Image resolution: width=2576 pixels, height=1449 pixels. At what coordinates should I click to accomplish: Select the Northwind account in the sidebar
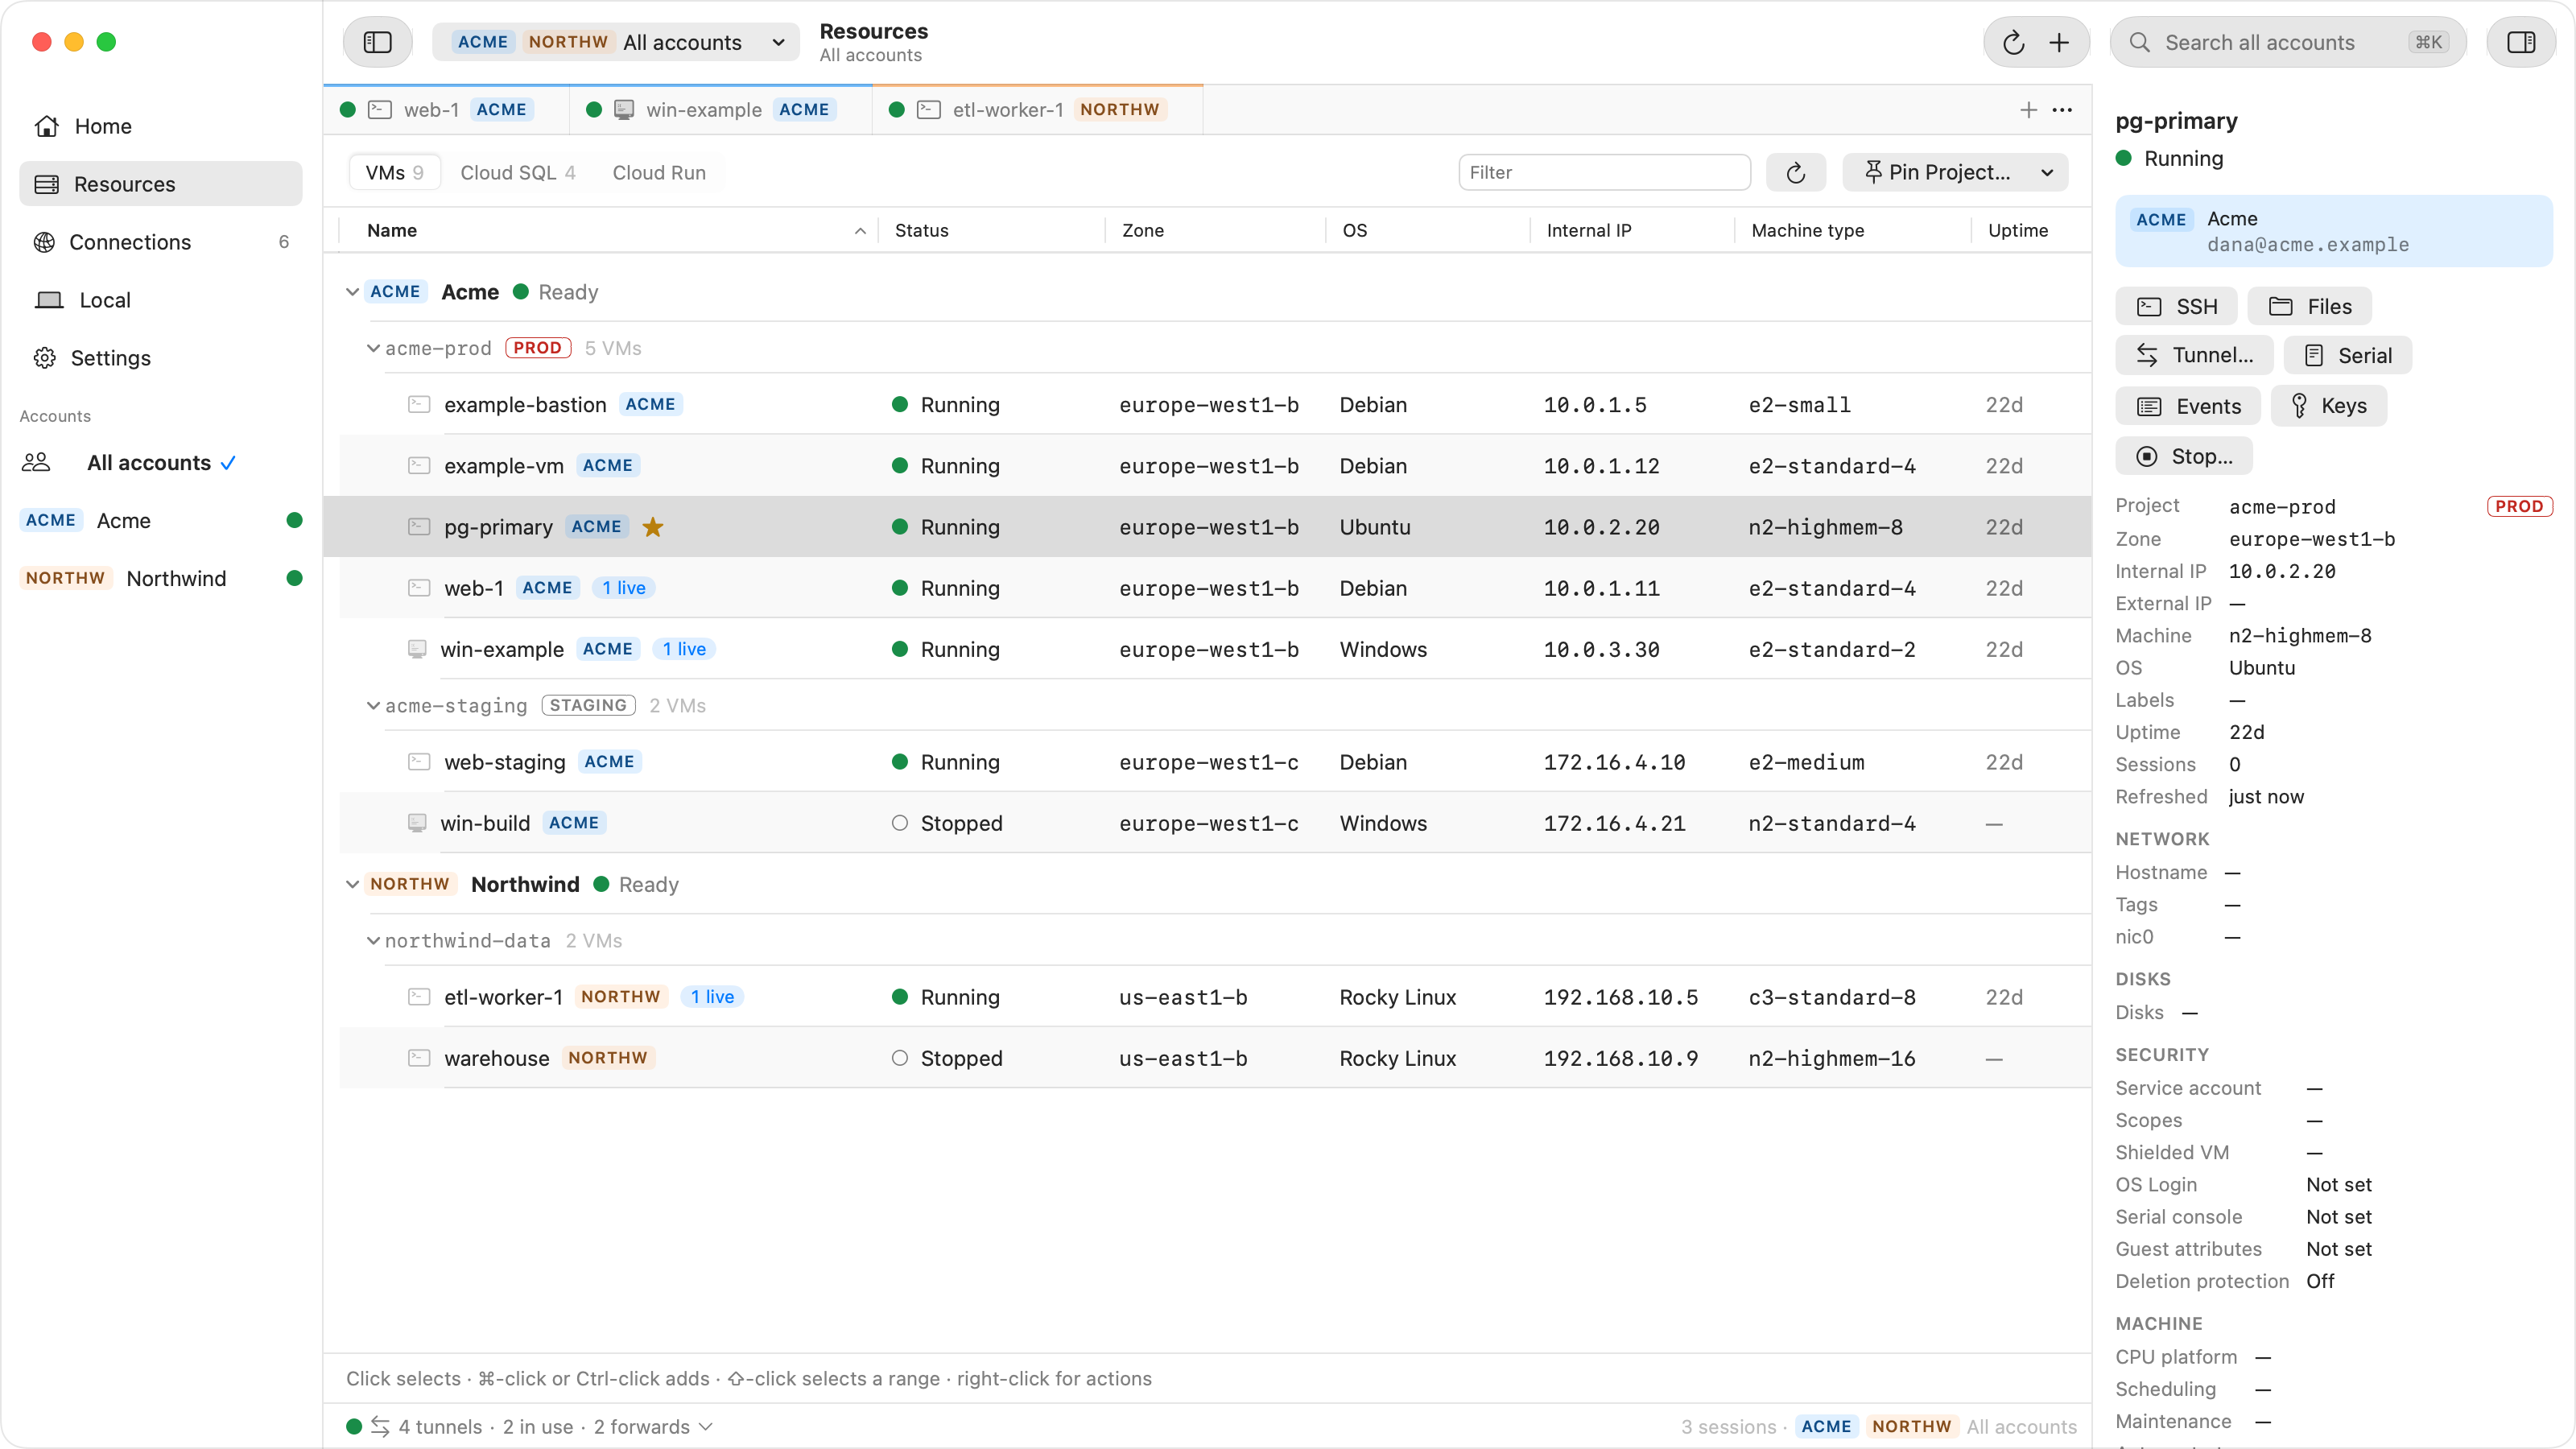coord(161,578)
